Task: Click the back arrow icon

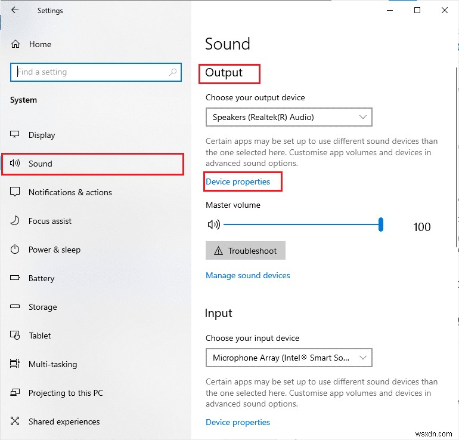Action: click(15, 10)
